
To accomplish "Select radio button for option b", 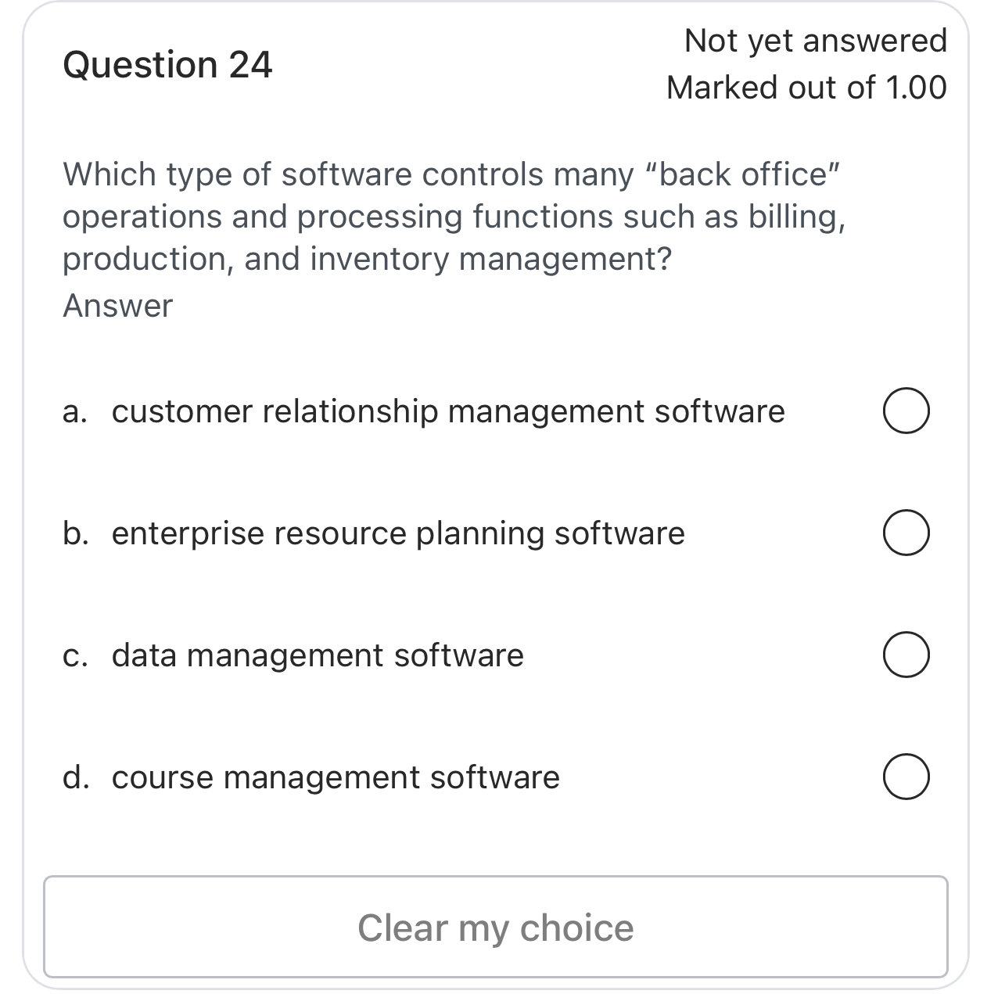I will tap(906, 532).
